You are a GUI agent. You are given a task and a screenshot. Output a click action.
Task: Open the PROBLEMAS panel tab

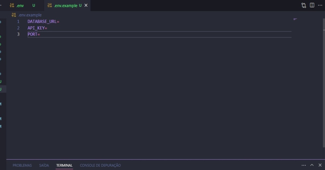tap(22, 165)
